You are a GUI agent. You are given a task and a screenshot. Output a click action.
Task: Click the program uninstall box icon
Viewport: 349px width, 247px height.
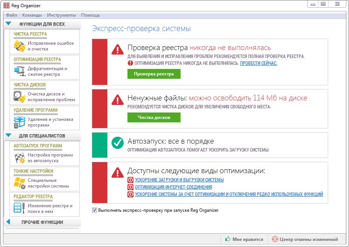pyautogui.click(x=19, y=122)
